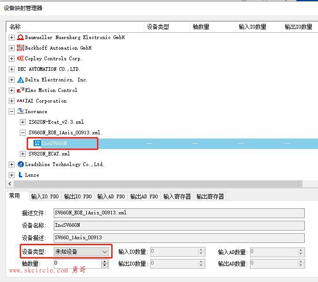Select the IS620N-Ecat_v2.3.xml tree row
The image size is (318, 282).
coord(56,122)
